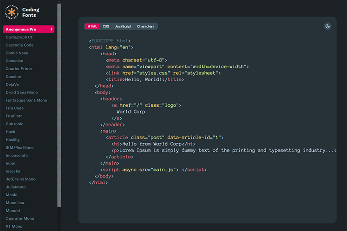
Task: Switch to the CSS tab
Action: click(106, 26)
